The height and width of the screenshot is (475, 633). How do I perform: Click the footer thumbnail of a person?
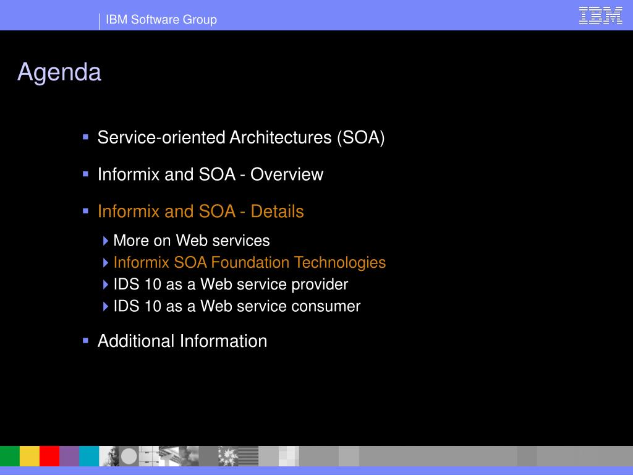[109, 456]
